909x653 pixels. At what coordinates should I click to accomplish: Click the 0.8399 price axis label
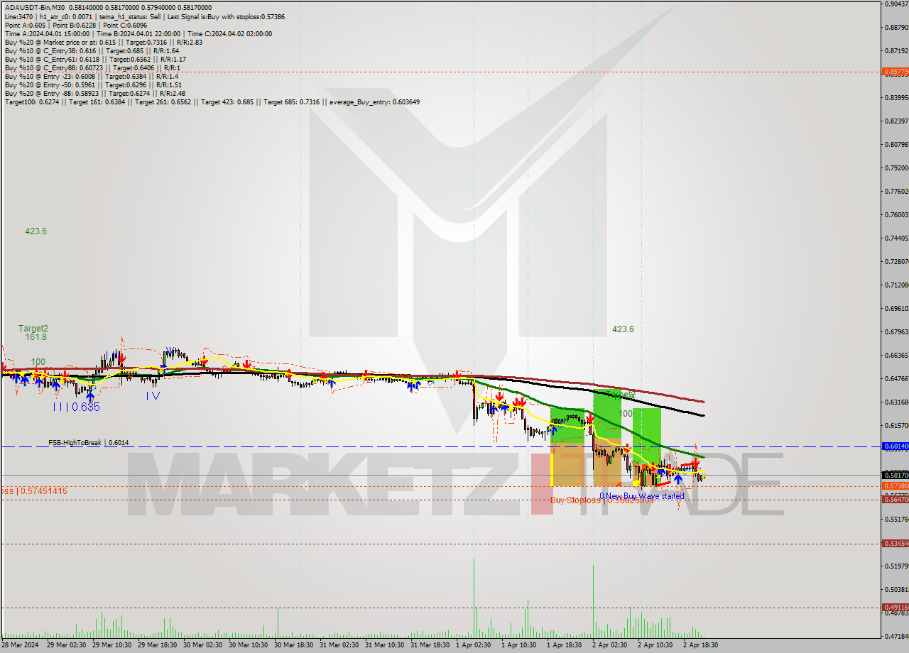[896, 97]
